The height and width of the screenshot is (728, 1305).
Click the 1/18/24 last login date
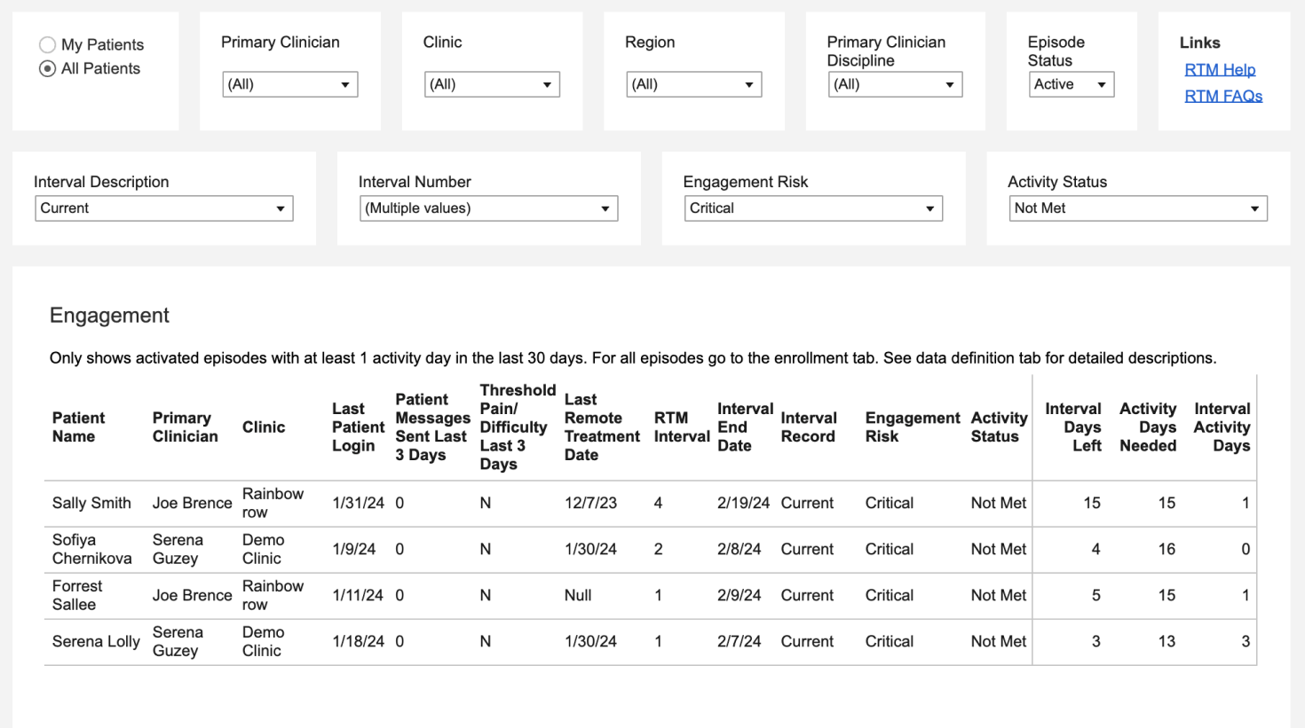click(x=358, y=641)
